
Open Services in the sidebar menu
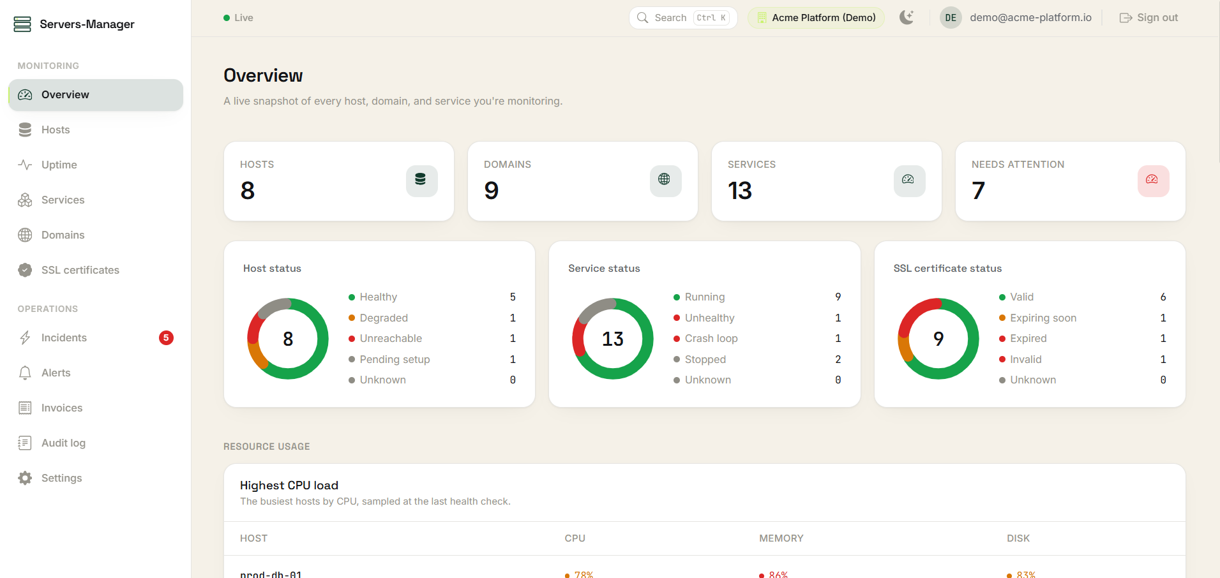click(x=96, y=200)
